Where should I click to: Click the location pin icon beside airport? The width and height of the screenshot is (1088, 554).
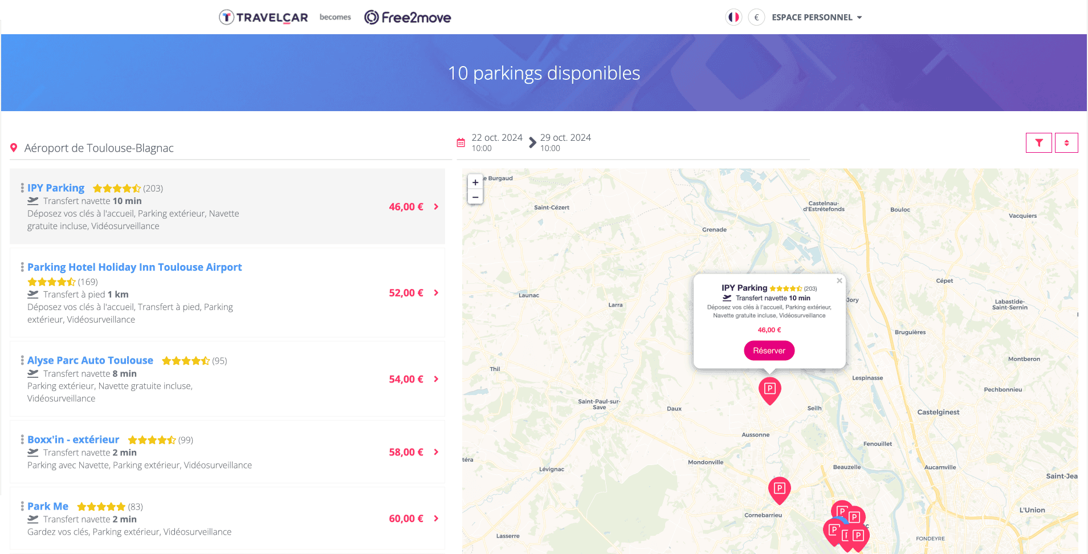pyautogui.click(x=14, y=148)
